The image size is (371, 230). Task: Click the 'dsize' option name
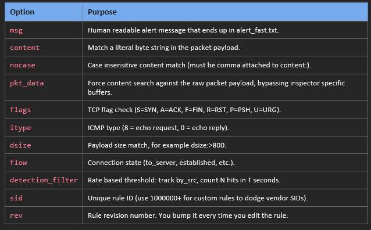[20, 145]
